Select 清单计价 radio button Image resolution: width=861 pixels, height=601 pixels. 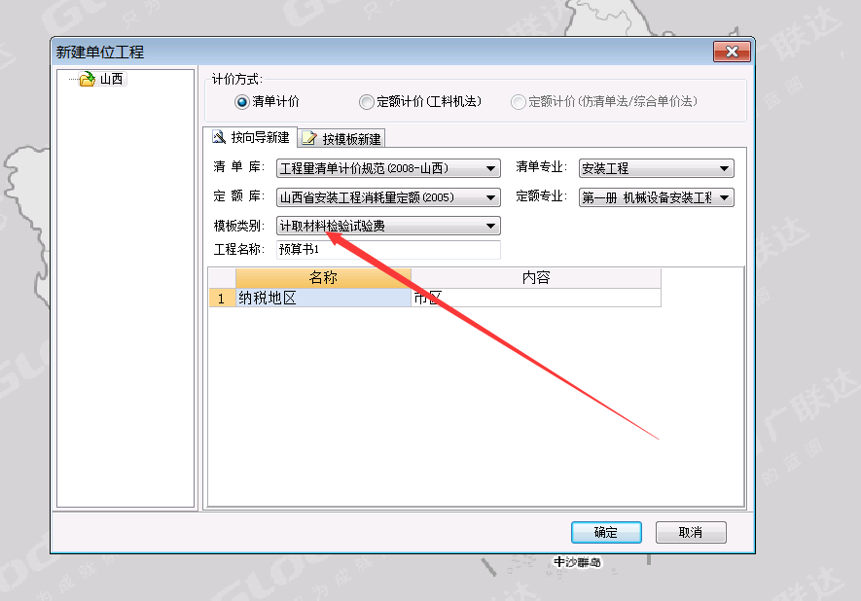241,101
